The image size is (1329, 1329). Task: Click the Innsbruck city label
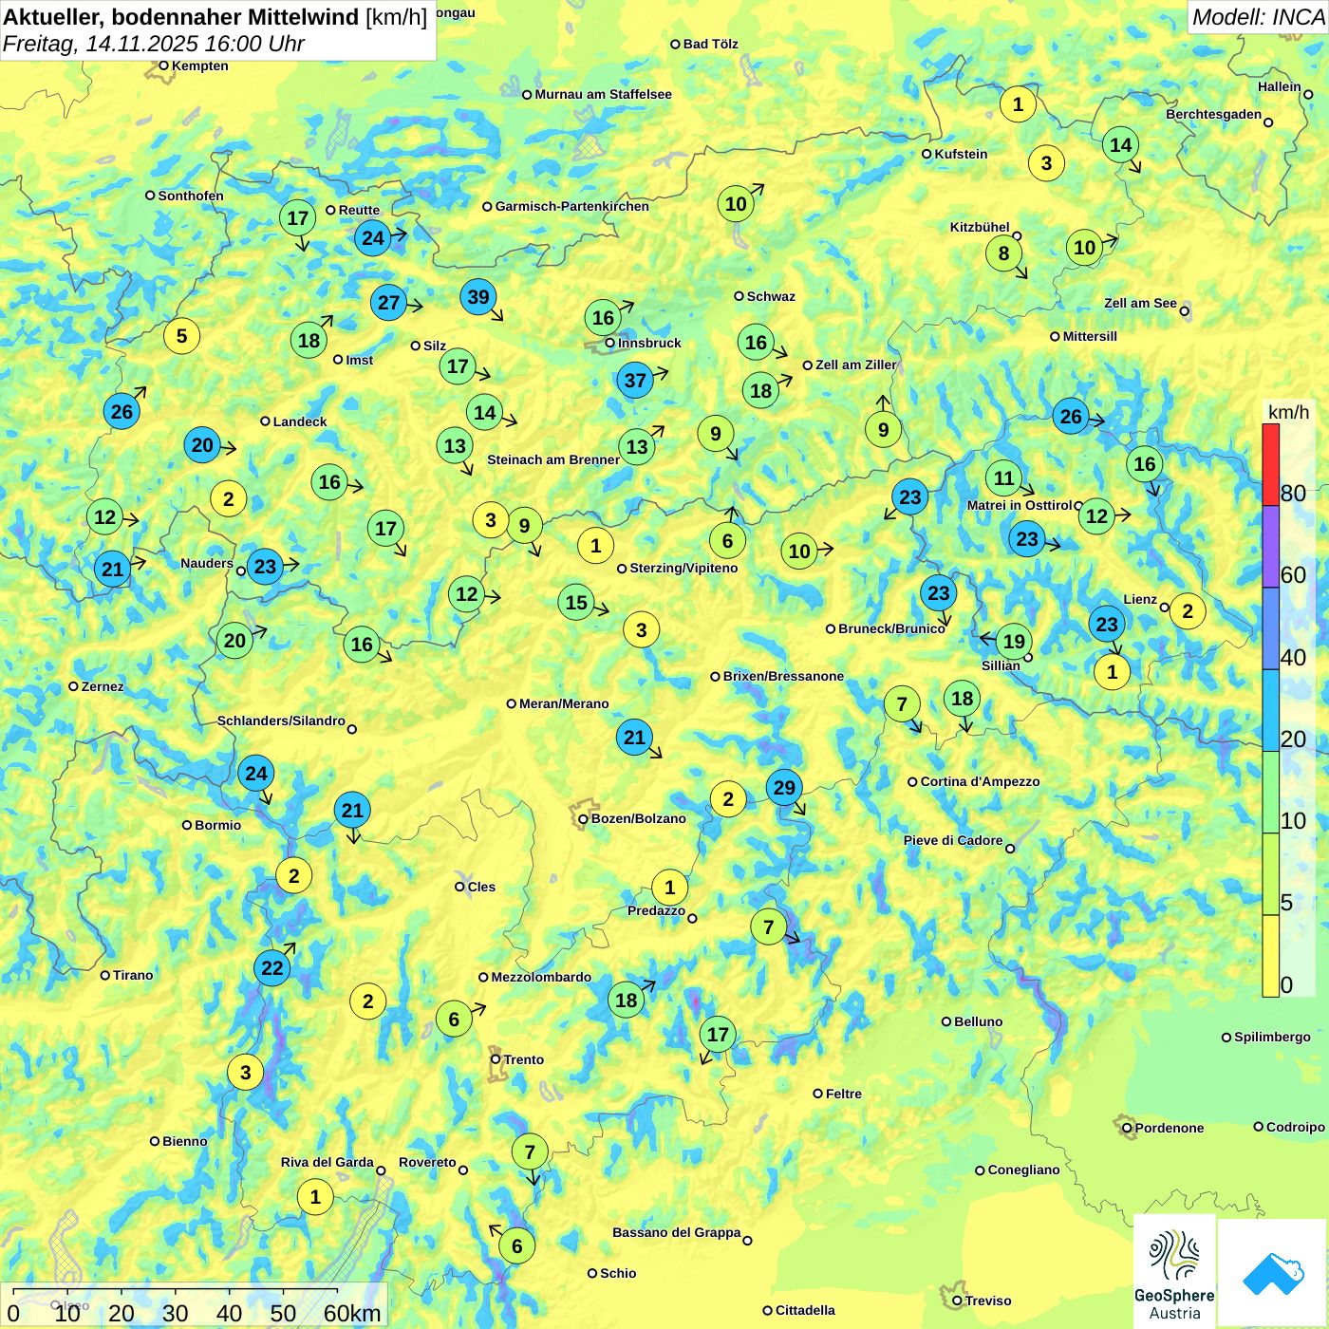pos(649,343)
